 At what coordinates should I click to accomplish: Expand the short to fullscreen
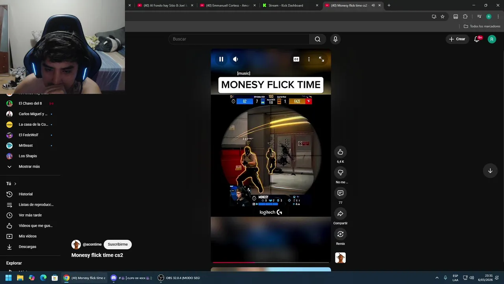(322, 59)
